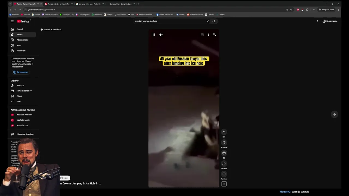Click the sidebar Se connecter button
349x196 pixels.
(20, 72)
